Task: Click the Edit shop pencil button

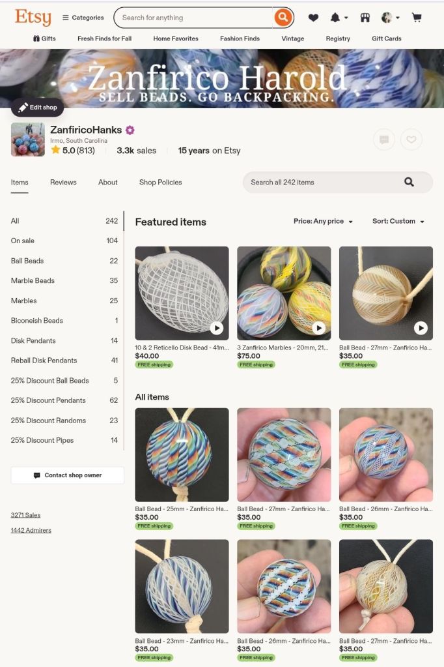Action: [x=37, y=107]
